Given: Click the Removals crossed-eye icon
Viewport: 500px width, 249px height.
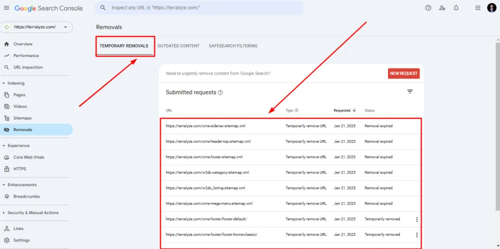Looking at the screenshot, I should 6,130.
